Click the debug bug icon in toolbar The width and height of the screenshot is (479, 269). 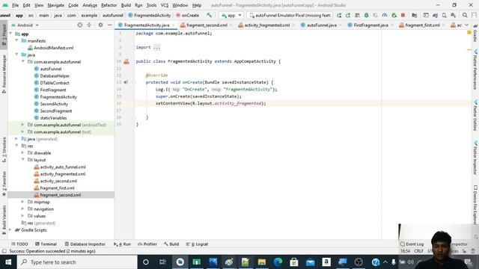366,15
